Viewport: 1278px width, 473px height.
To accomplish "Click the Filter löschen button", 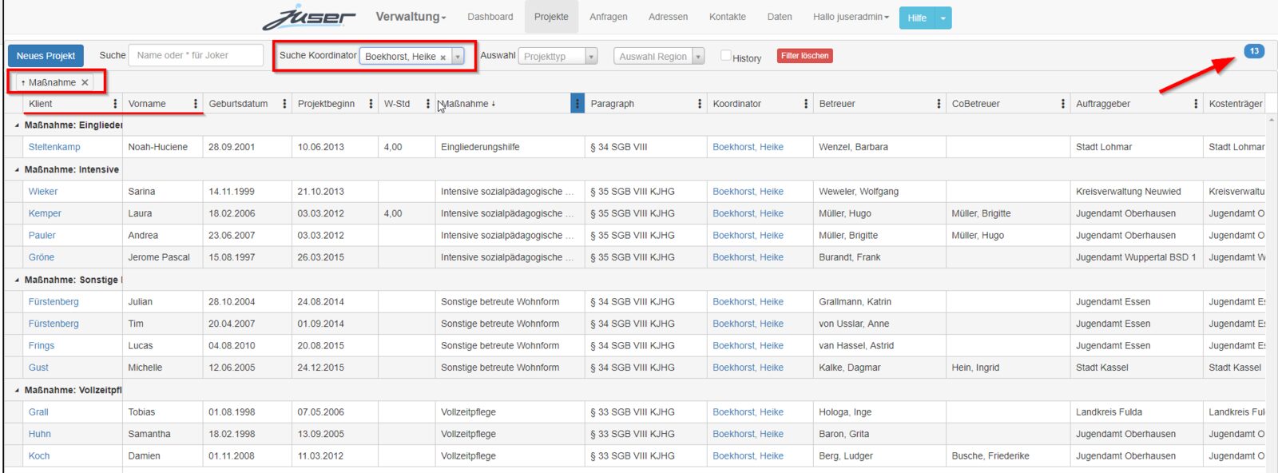I will click(x=804, y=56).
